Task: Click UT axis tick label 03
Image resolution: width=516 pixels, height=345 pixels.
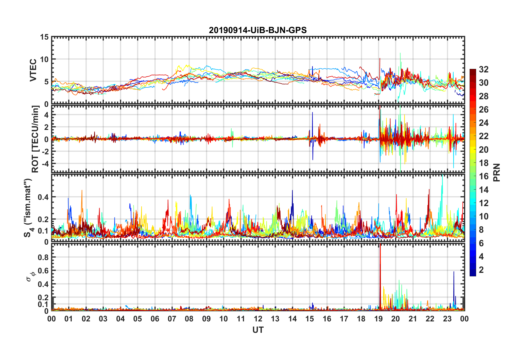Action: tap(103, 319)
